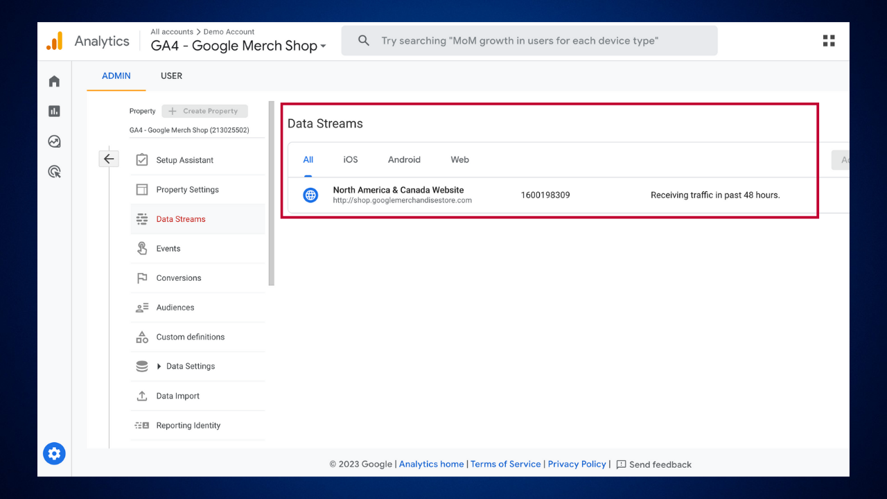This screenshot has width=887, height=499.
Task: Click the Custom definitions shapes icon
Action: (x=142, y=337)
